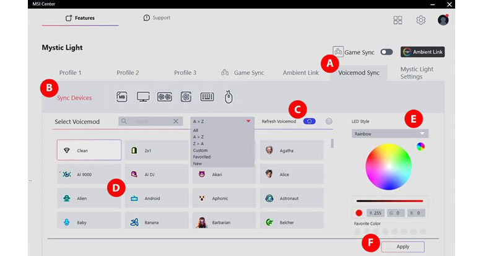
Task: Select All in the sort list
Action: [x=196, y=130]
